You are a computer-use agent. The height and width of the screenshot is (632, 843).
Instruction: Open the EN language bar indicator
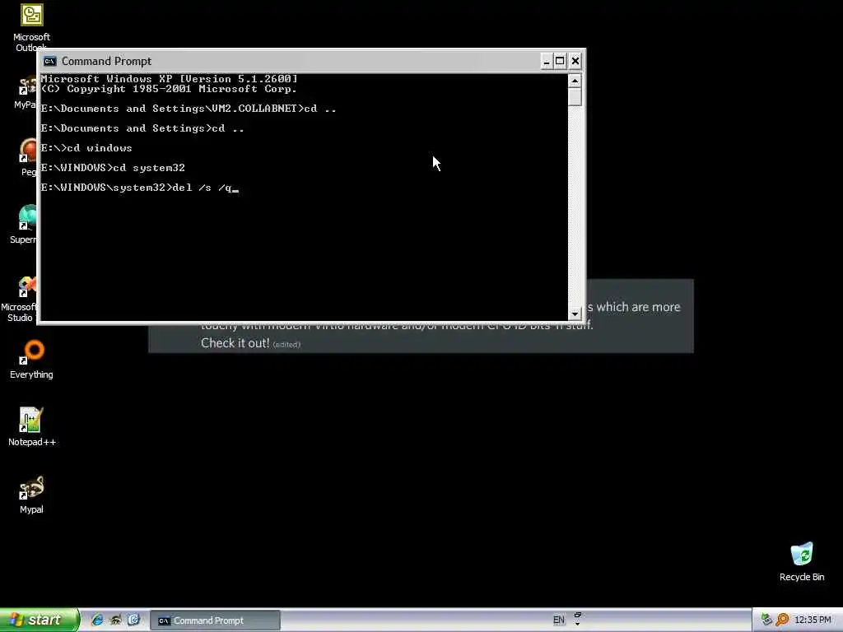559,620
